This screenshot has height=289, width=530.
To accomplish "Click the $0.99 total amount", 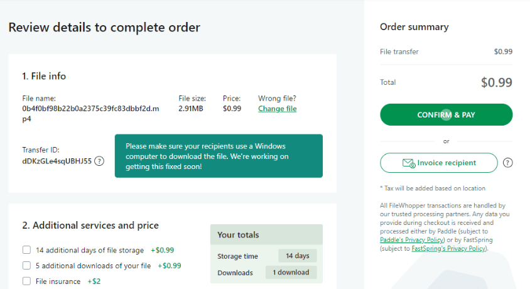I will pyautogui.click(x=496, y=82).
